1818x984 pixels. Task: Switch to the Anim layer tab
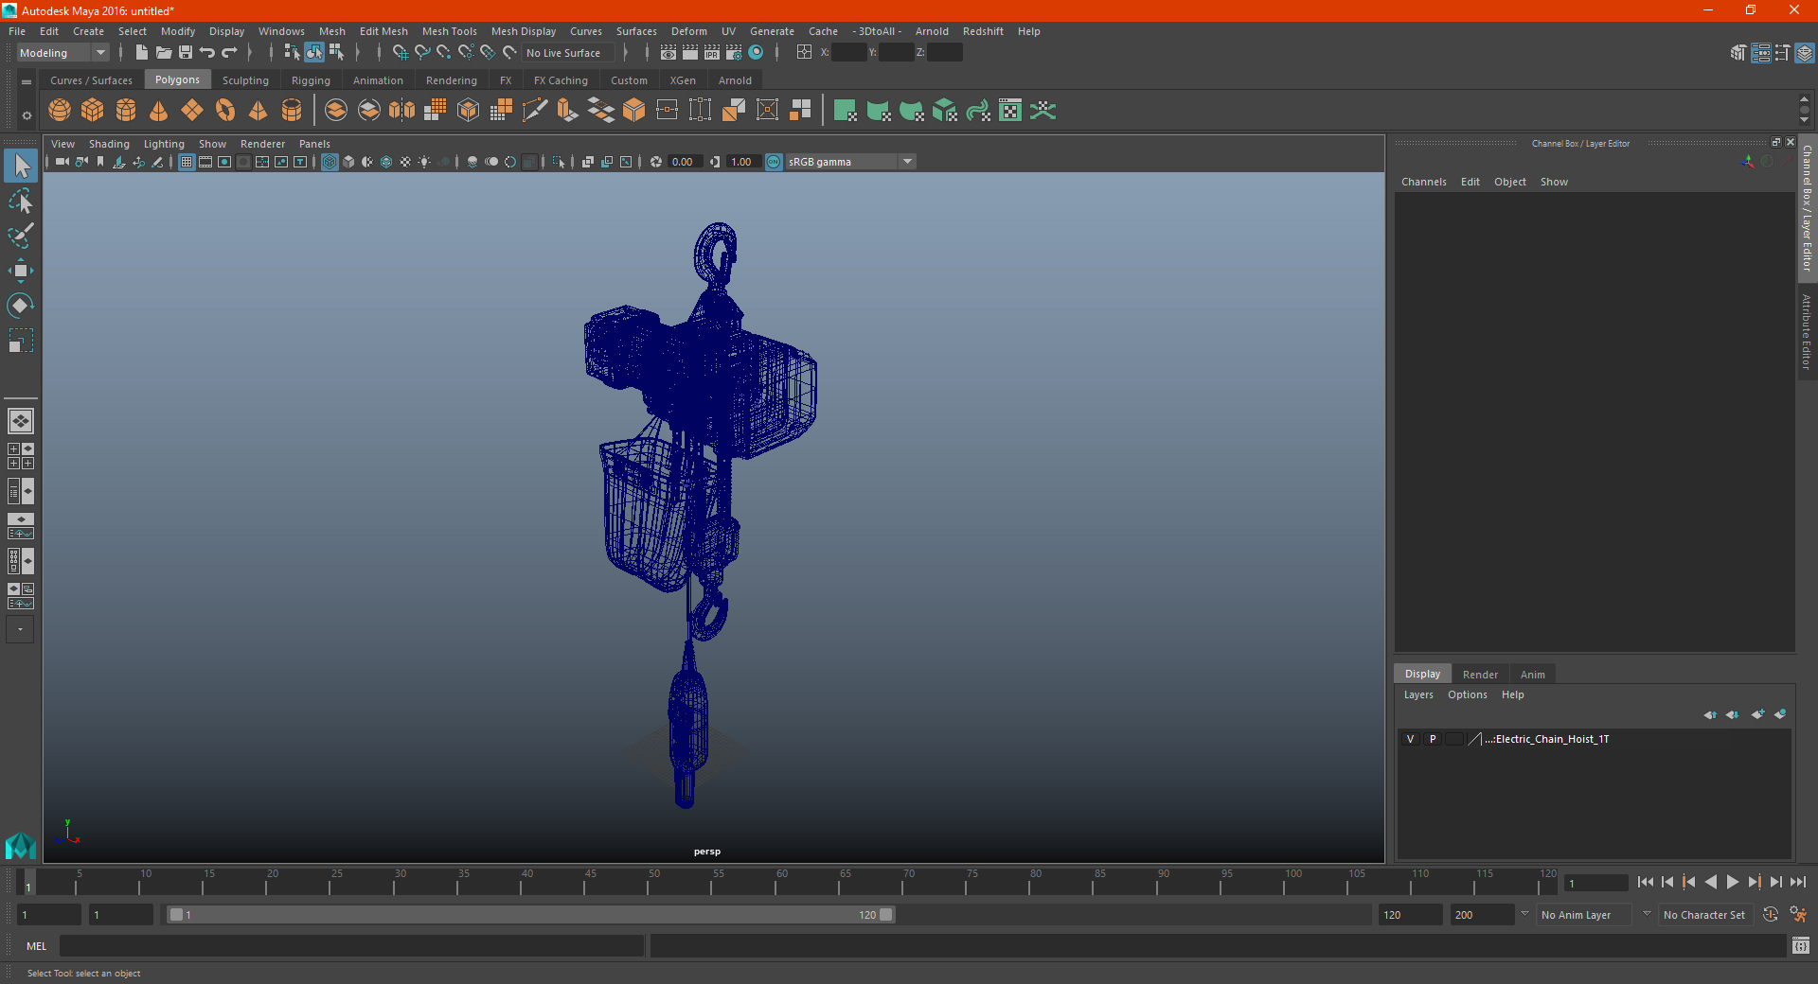1532,675
